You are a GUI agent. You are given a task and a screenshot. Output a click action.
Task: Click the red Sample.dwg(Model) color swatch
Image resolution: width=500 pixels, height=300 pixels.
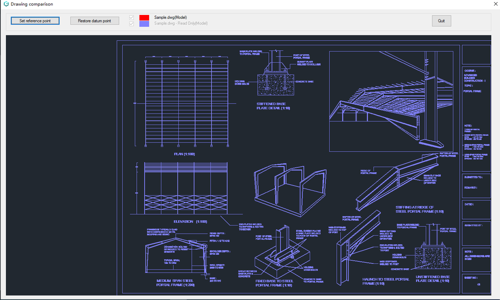click(144, 17)
